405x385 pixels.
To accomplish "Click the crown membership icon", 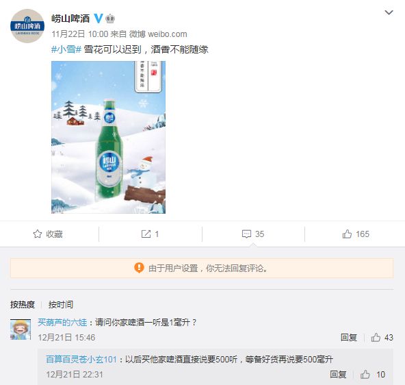I will [x=110, y=18].
